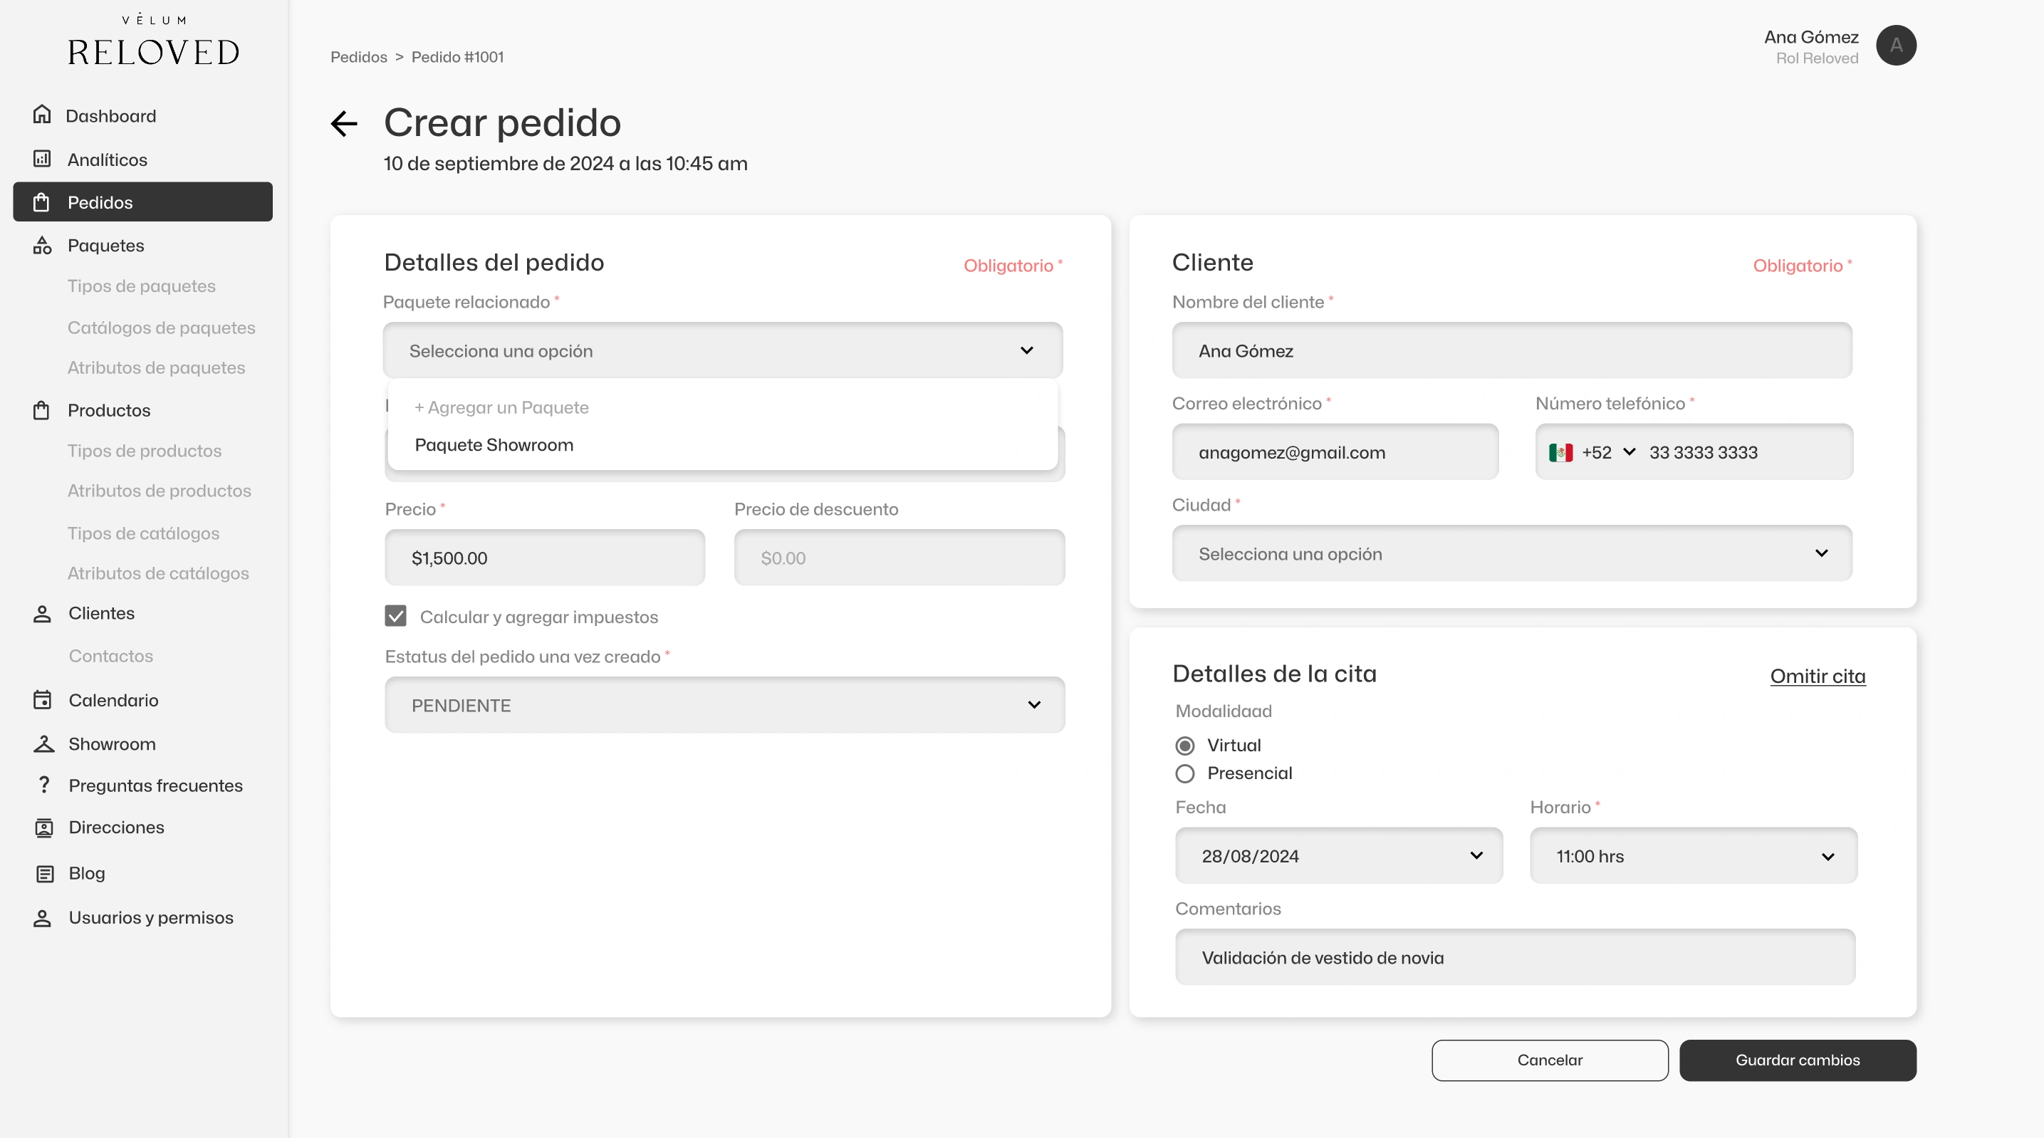
Task: Click the Paquetes sidebar icon
Action: (x=42, y=244)
